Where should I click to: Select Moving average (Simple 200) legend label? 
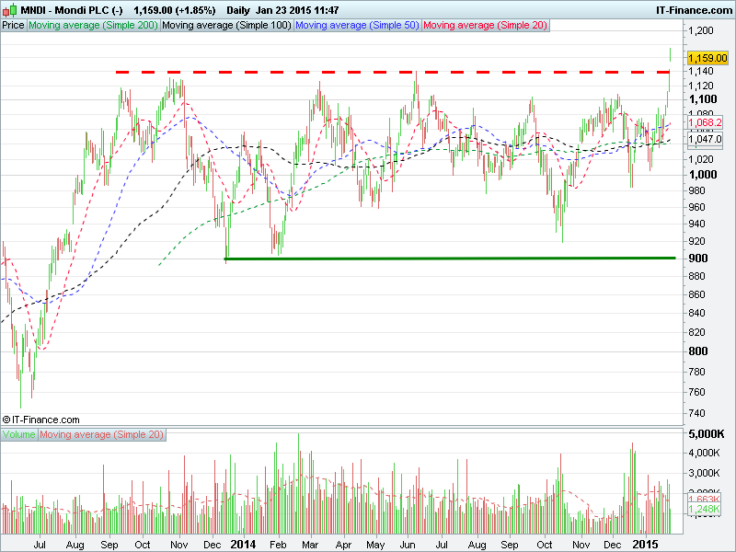coord(93,26)
